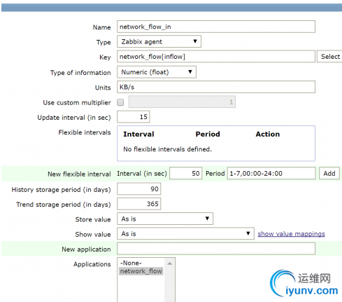Click the disabled custom multiplier value field

[x=182, y=102]
